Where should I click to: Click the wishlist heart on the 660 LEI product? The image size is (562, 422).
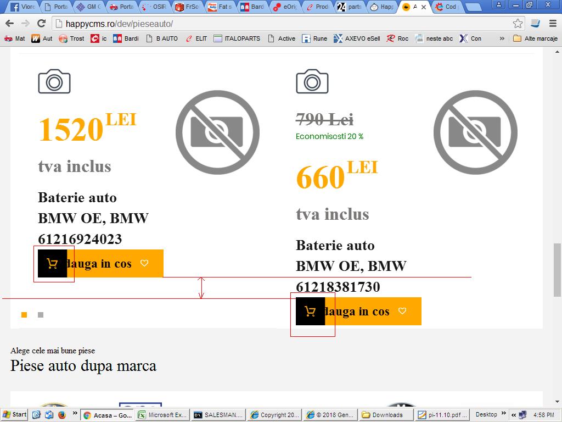pos(402,311)
